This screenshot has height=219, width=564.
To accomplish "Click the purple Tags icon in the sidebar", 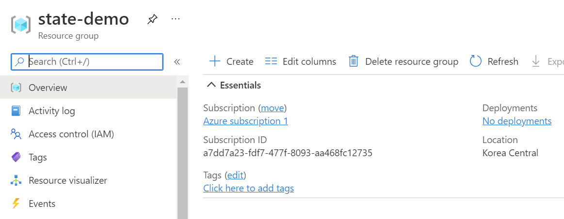I will pos(16,157).
